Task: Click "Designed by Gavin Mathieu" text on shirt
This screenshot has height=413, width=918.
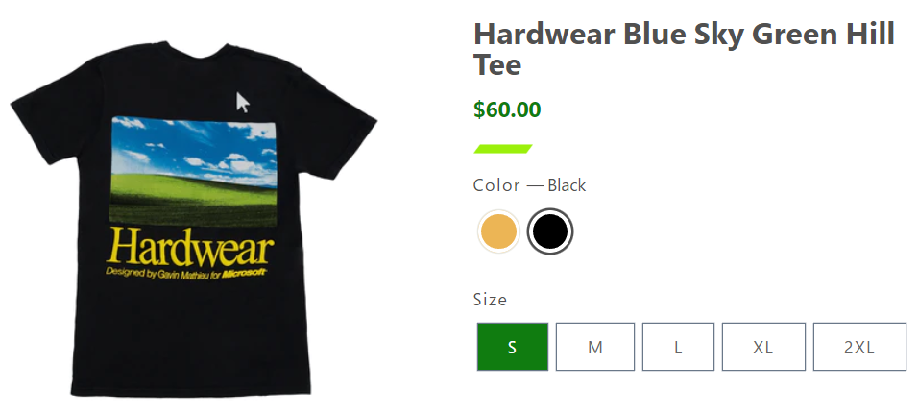Action: [x=157, y=273]
